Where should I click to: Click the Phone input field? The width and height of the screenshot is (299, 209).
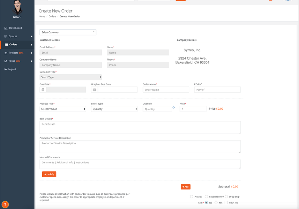pyautogui.click(x=138, y=65)
